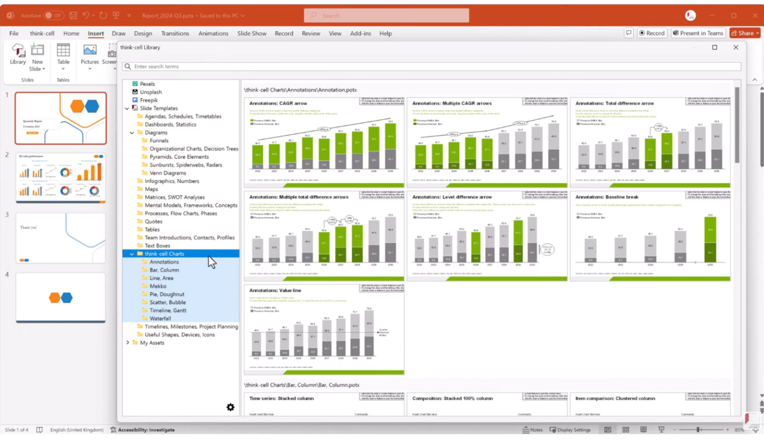The image size is (764, 441).
Task: Select the Pexels image source
Action: click(147, 84)
